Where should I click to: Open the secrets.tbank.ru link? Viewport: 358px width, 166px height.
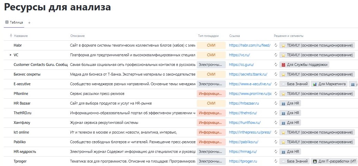248,74
